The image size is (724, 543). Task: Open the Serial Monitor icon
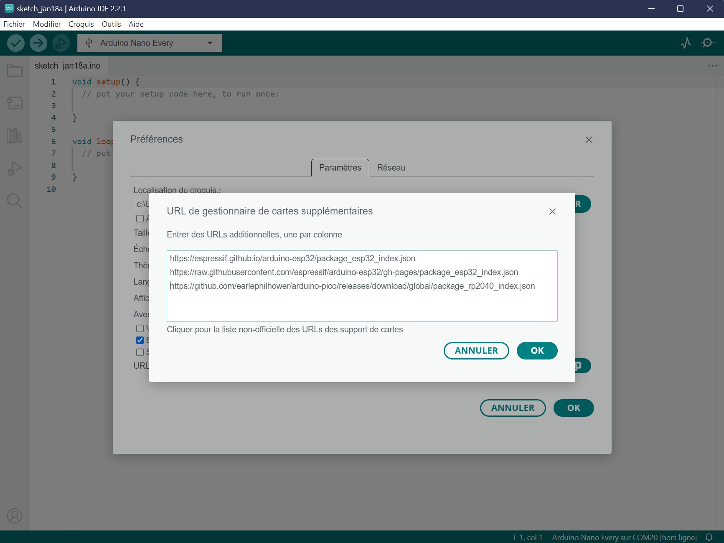(x=708, y=43)
